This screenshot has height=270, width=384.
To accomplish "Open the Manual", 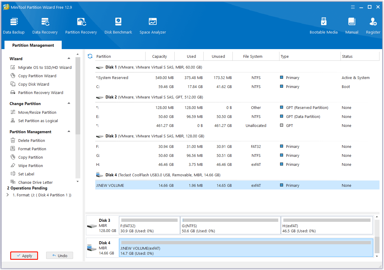I will tap(352, 26).
